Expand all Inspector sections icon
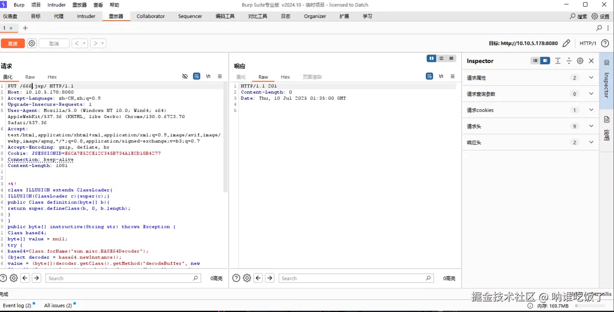 [x=558, y=61]
